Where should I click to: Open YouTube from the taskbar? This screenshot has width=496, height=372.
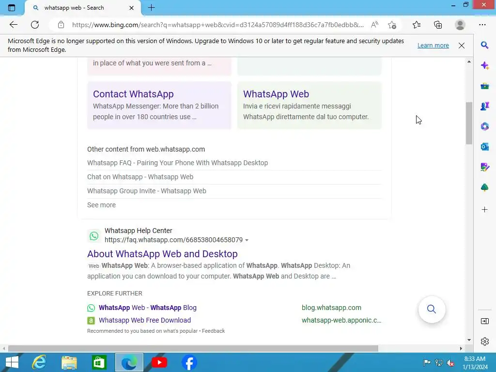click(x=159, y=362)
